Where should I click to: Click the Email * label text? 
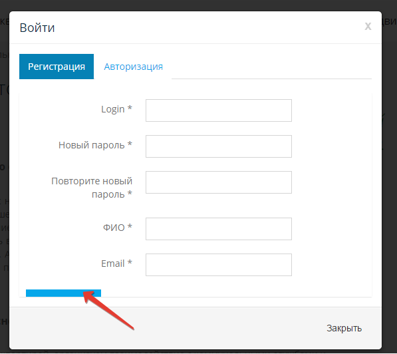(117, 264)
